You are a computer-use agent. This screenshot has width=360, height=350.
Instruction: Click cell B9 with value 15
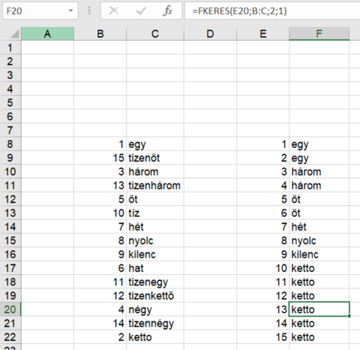(100, 158)
